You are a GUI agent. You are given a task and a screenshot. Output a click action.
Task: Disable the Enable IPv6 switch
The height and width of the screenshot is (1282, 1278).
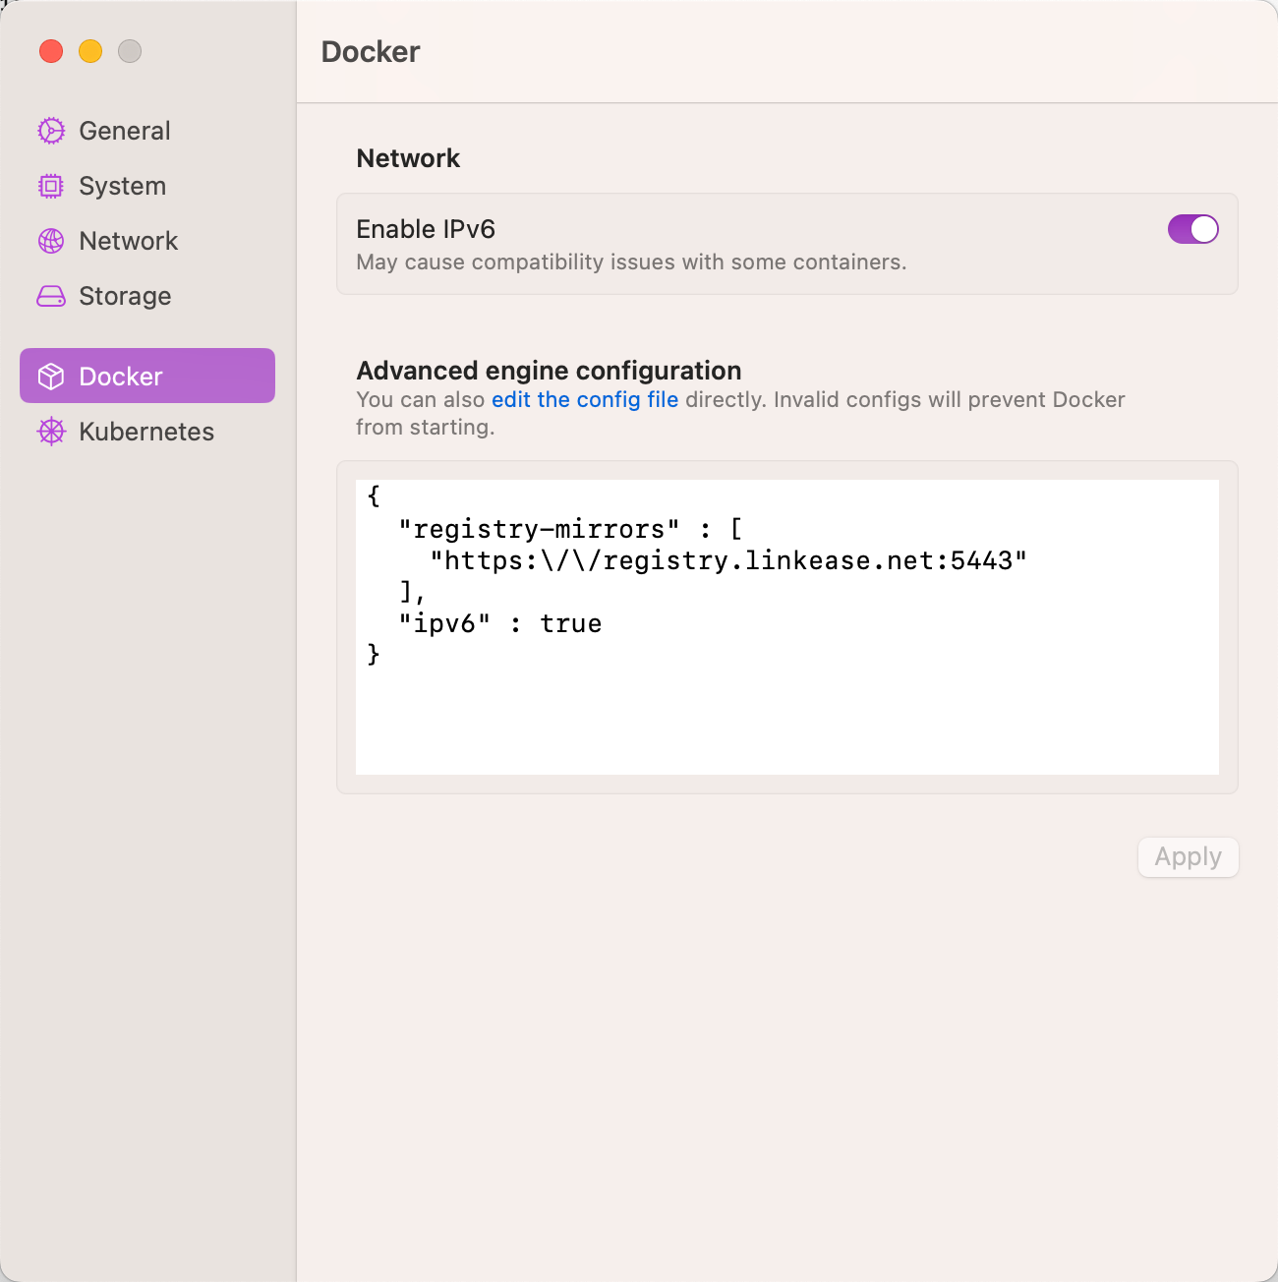coord(1192,229)
